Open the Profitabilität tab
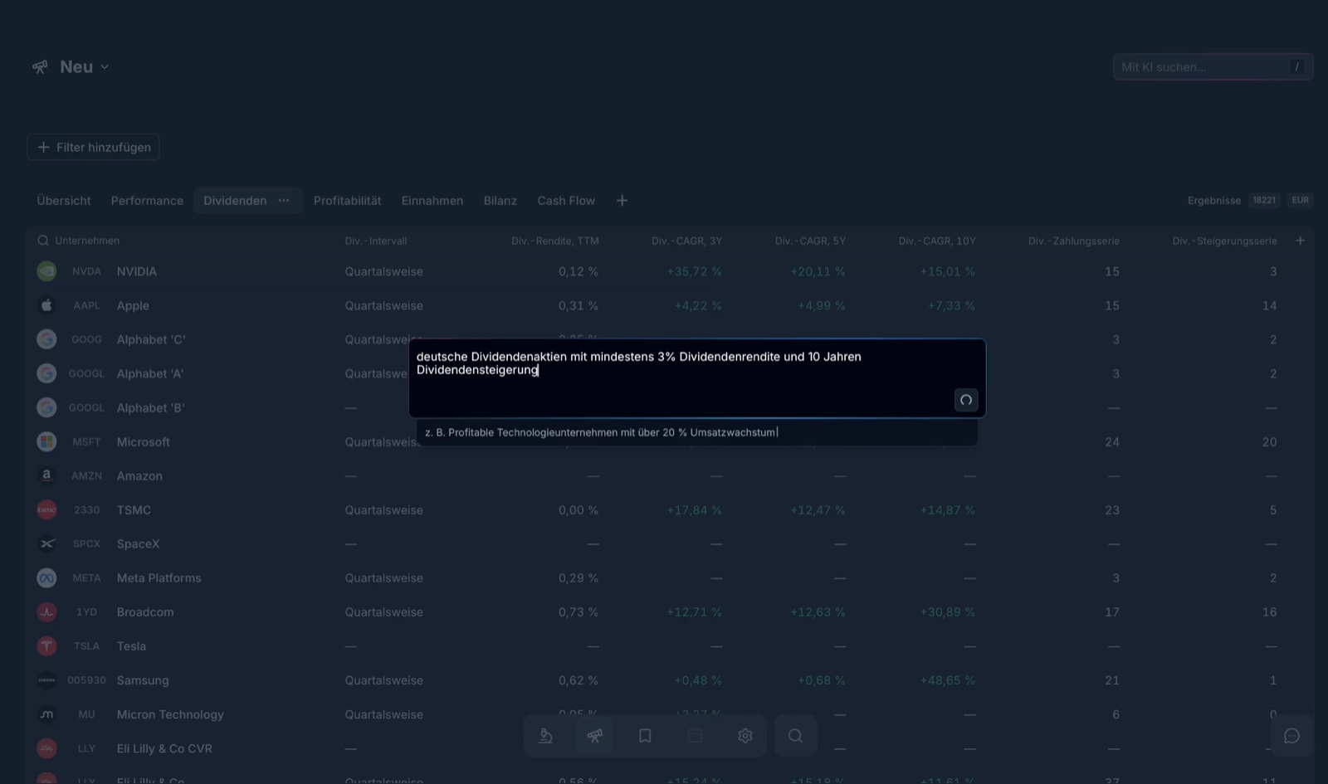The width and height of the screenshot is (1328, 784). (348, 201)
